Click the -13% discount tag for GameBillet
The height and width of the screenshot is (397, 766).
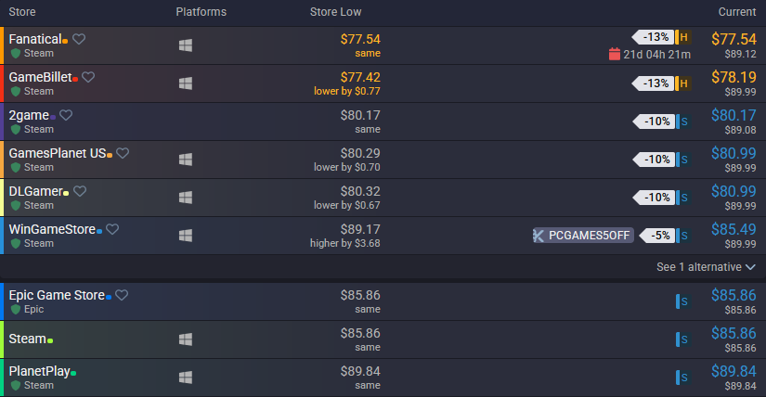(x=653, y=83)
